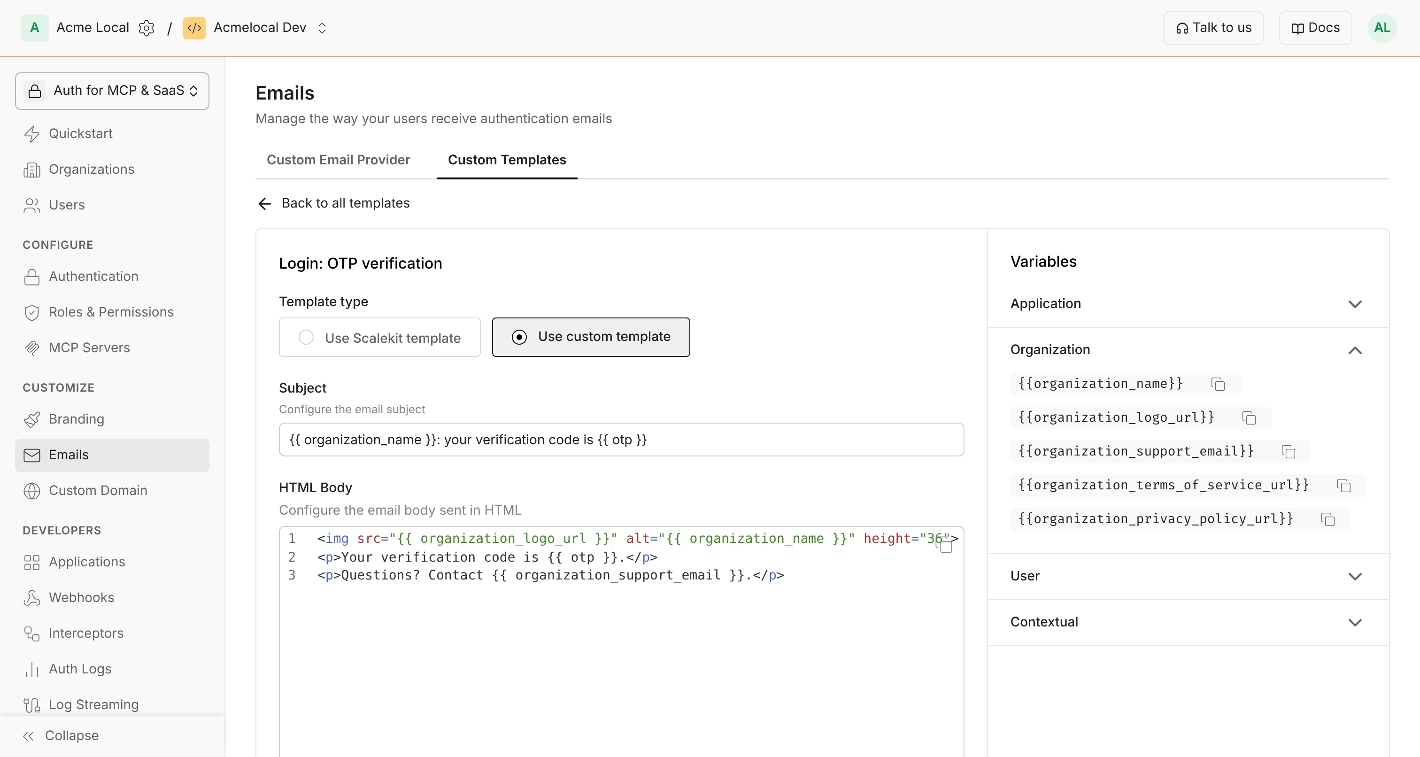
Task: Click Back to all templates link
Action: tap(346, 203)
